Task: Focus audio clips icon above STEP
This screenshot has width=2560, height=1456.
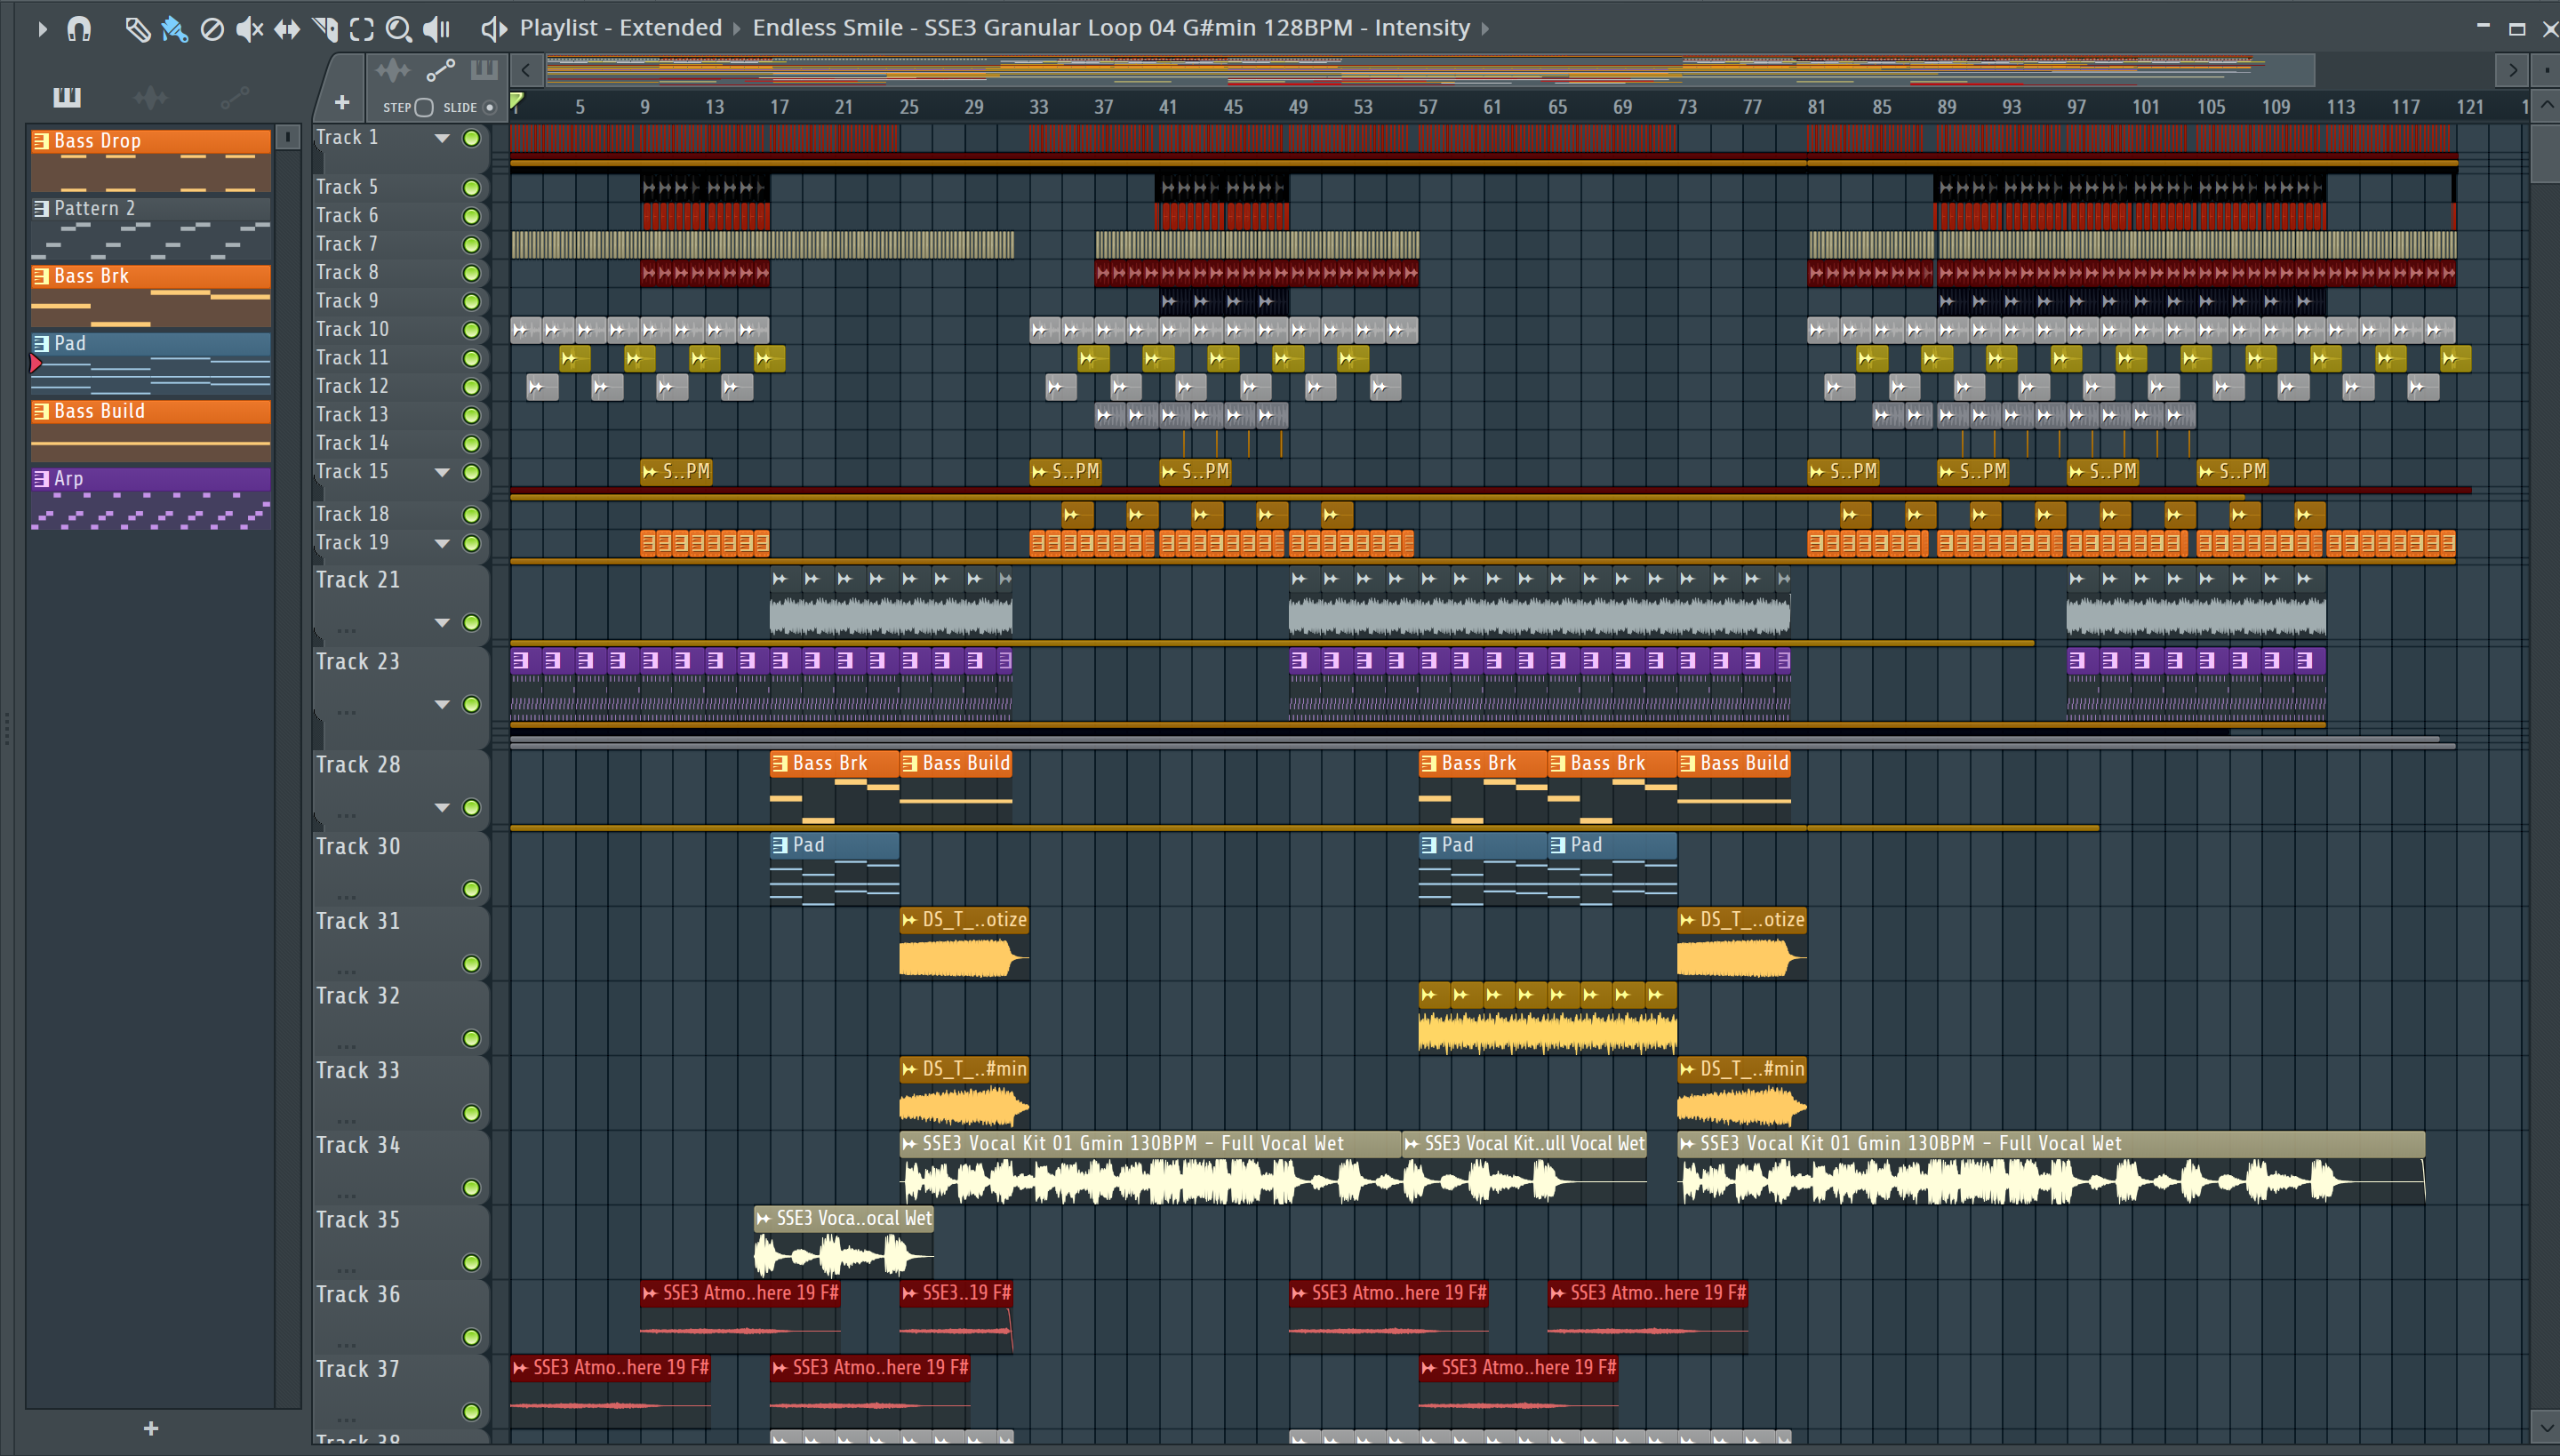Action: click(392, 70)
